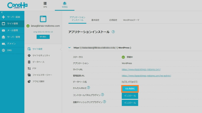The width and height of the screenshot is (202, 113).
Task: Click the green 稼働中 status icon
Action: (123, 57)
